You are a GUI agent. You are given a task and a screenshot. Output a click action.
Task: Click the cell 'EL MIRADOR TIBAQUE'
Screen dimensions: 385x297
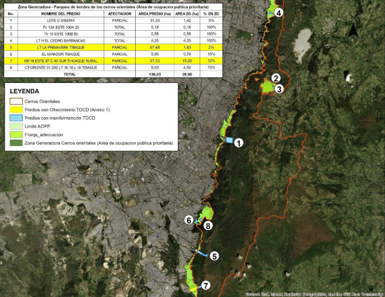pyautogui.click(x=61, y=54)
